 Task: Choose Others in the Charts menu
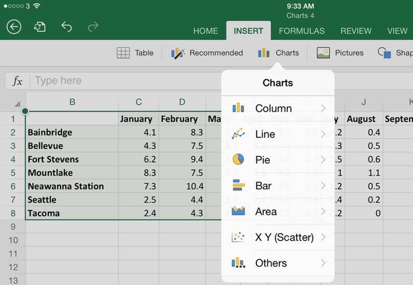click(278, 263)
